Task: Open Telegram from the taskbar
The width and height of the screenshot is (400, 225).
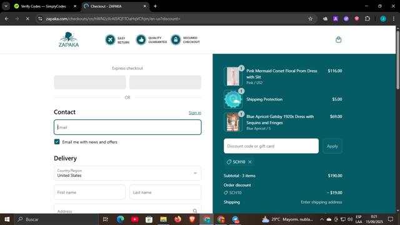Action: tap(235, 219)
